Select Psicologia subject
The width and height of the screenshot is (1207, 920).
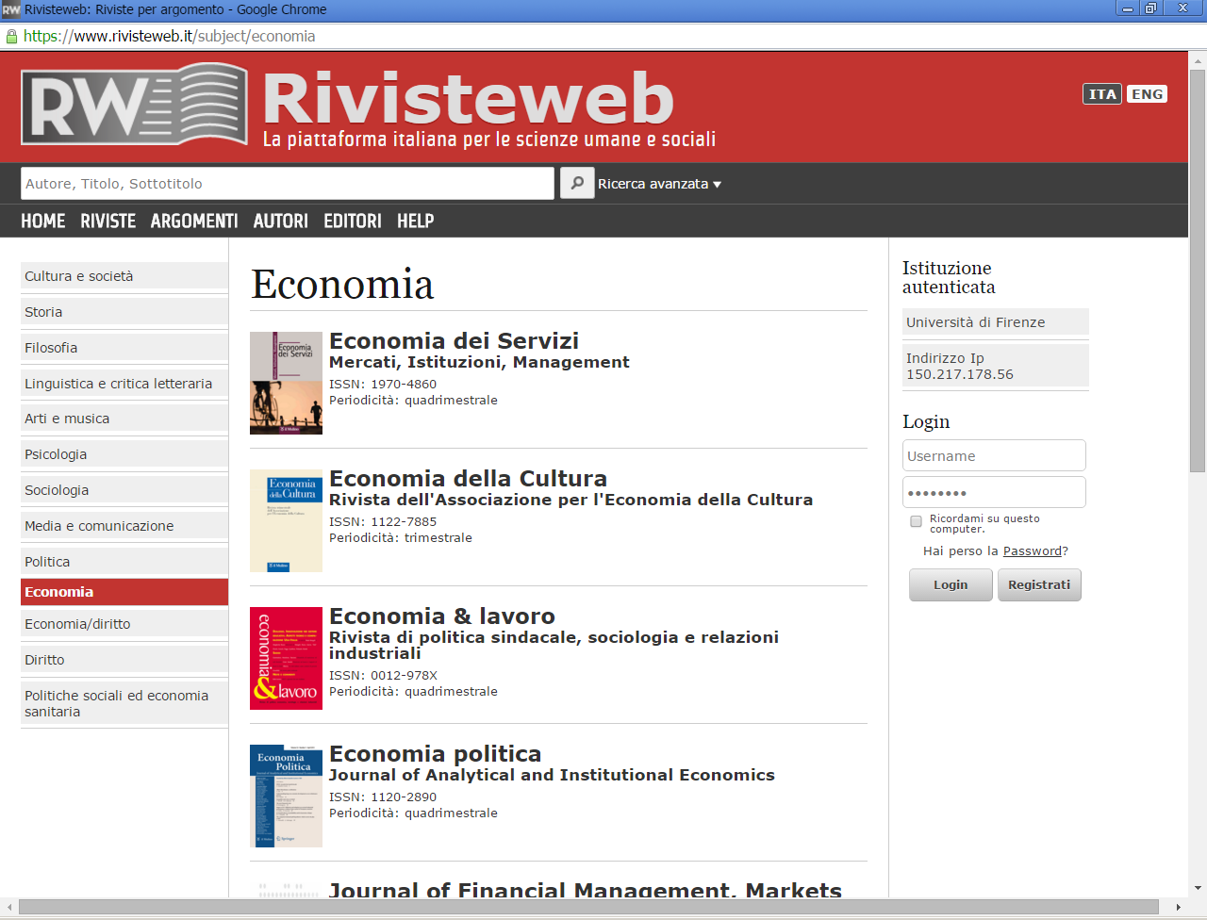tap(124, 454)
